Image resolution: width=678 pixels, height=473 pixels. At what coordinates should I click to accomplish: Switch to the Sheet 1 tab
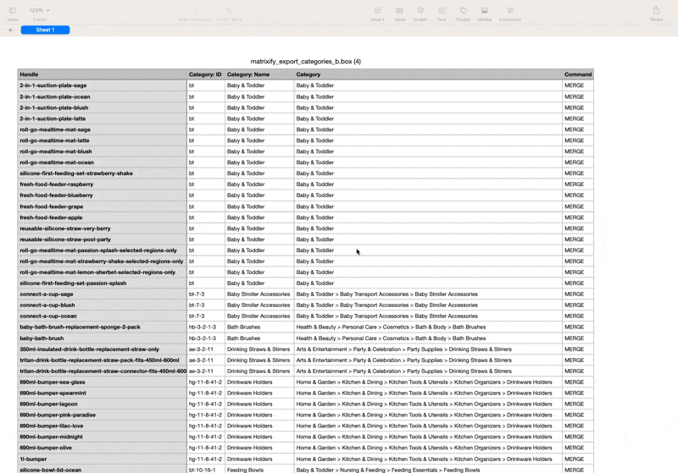tap(45, 30)
